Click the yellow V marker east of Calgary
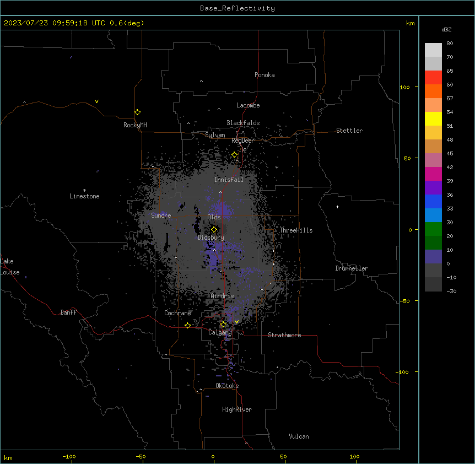Viewport: 475px width, 464px height. (x=236, y=322)
